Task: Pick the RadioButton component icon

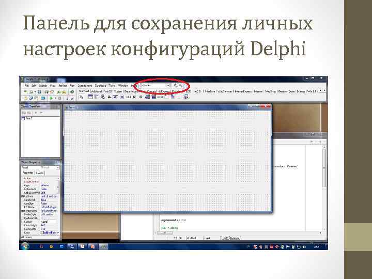Action: click(x=141, y=97)
